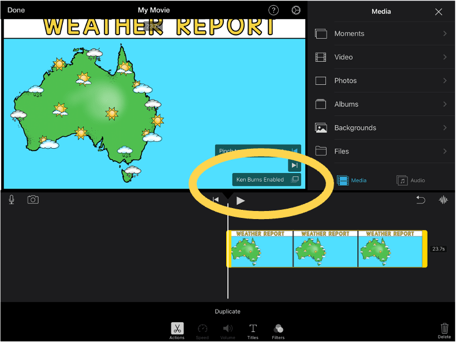The width and height of the screenshot is (457, 343).
Task: Select first Weather Report clip frame
Action: click(263, 248)
